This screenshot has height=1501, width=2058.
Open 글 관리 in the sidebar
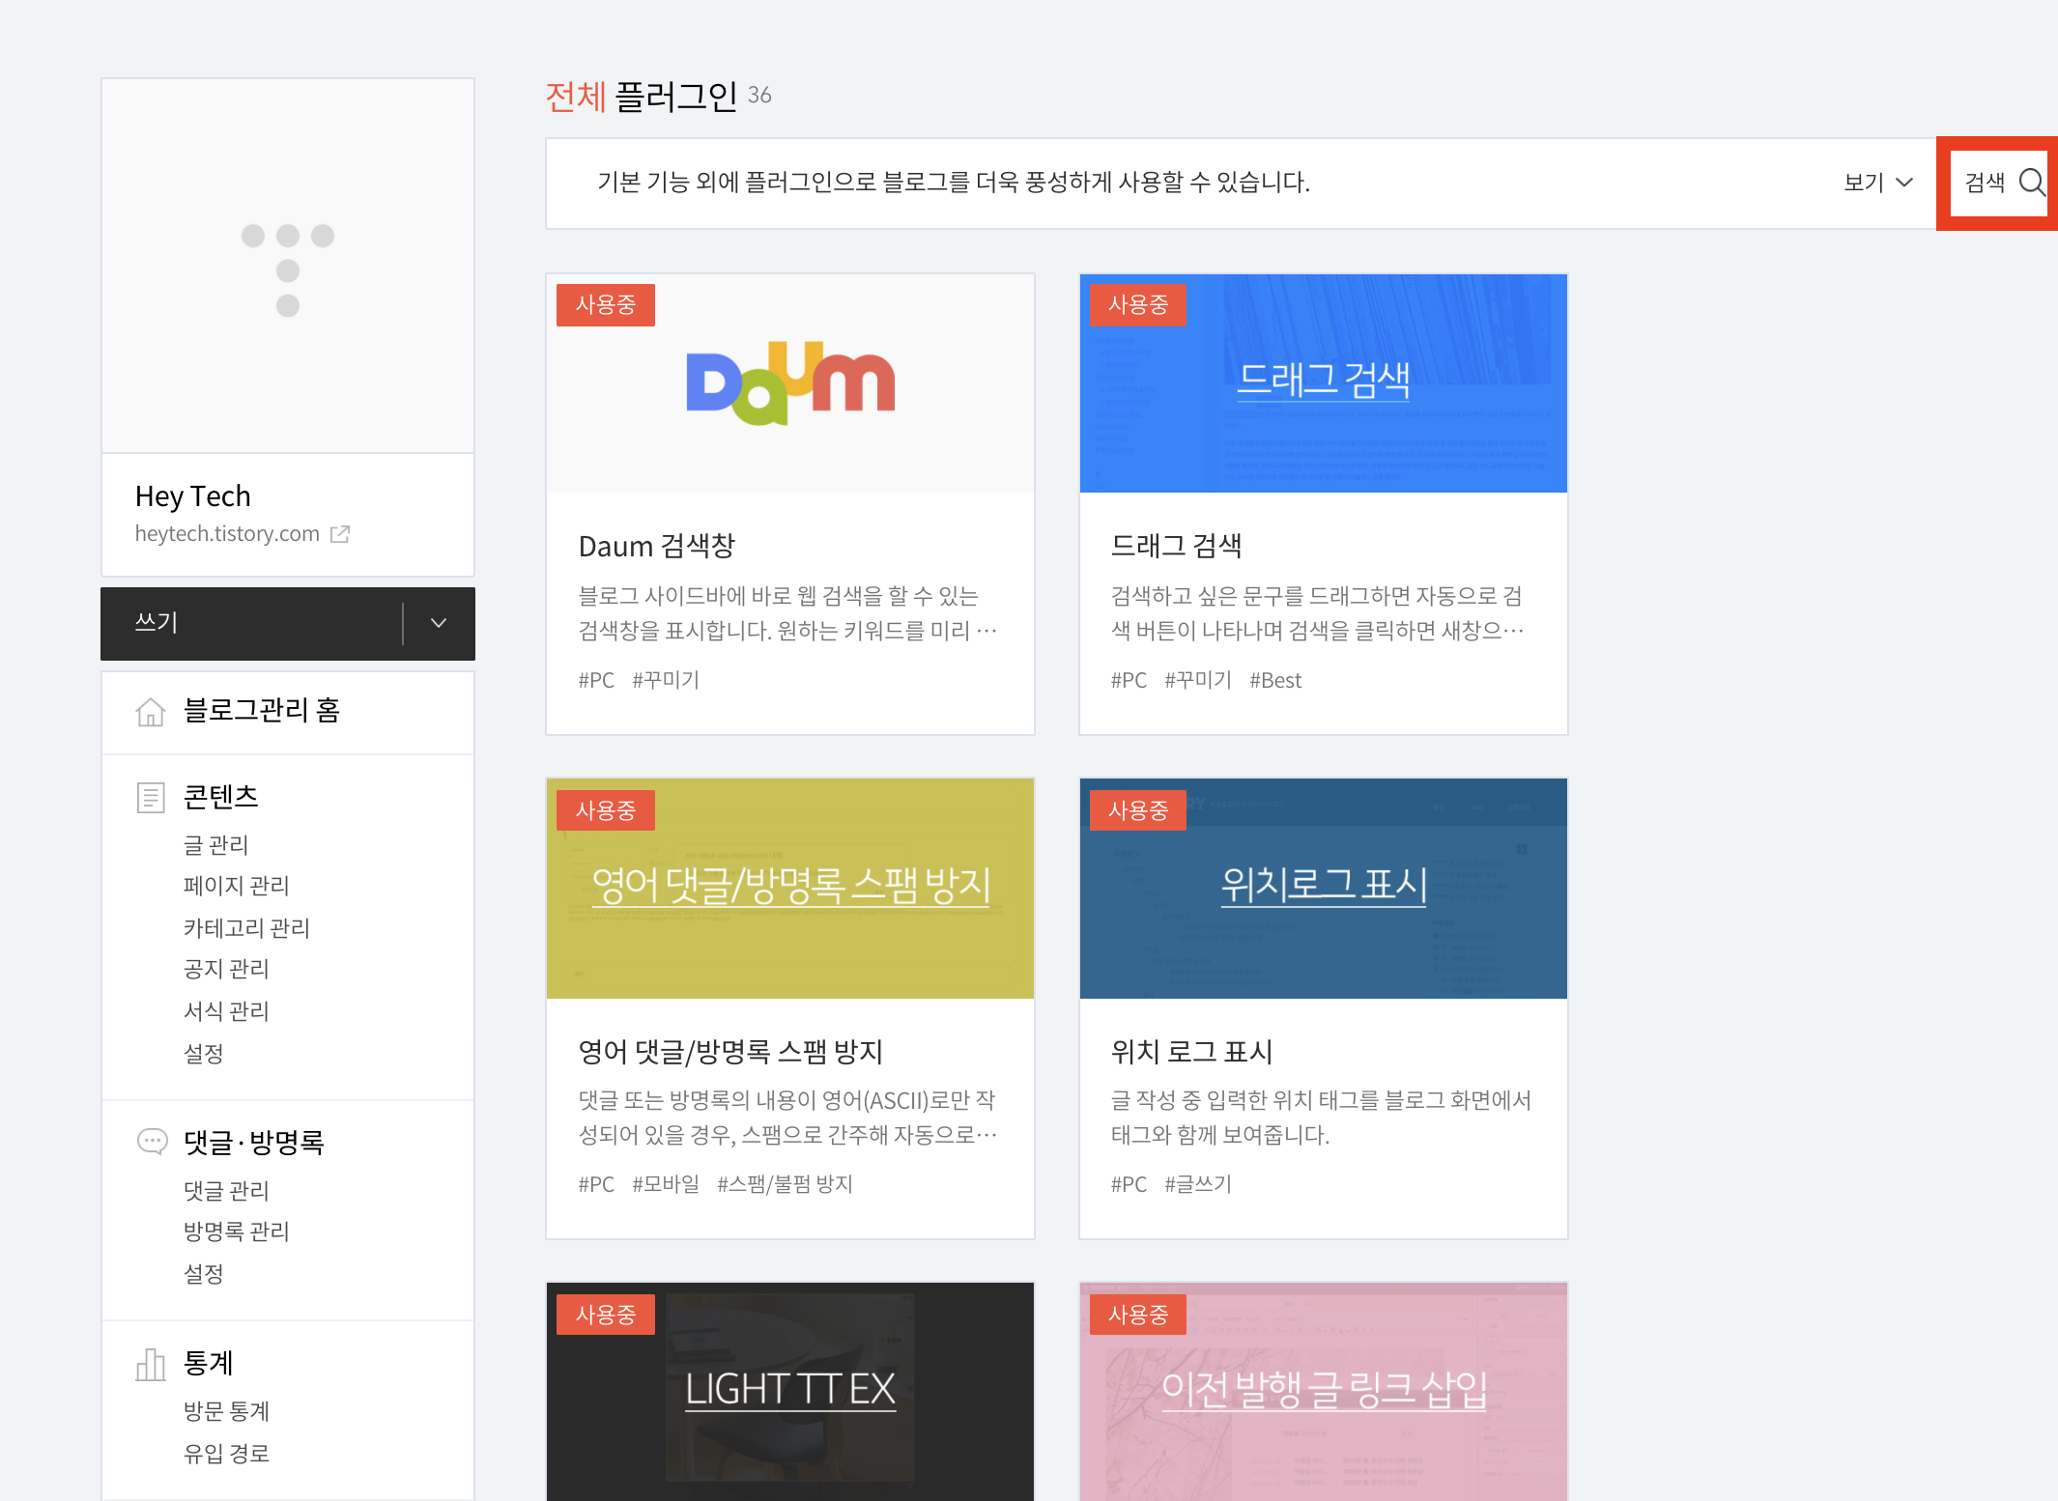click(216, 845)
